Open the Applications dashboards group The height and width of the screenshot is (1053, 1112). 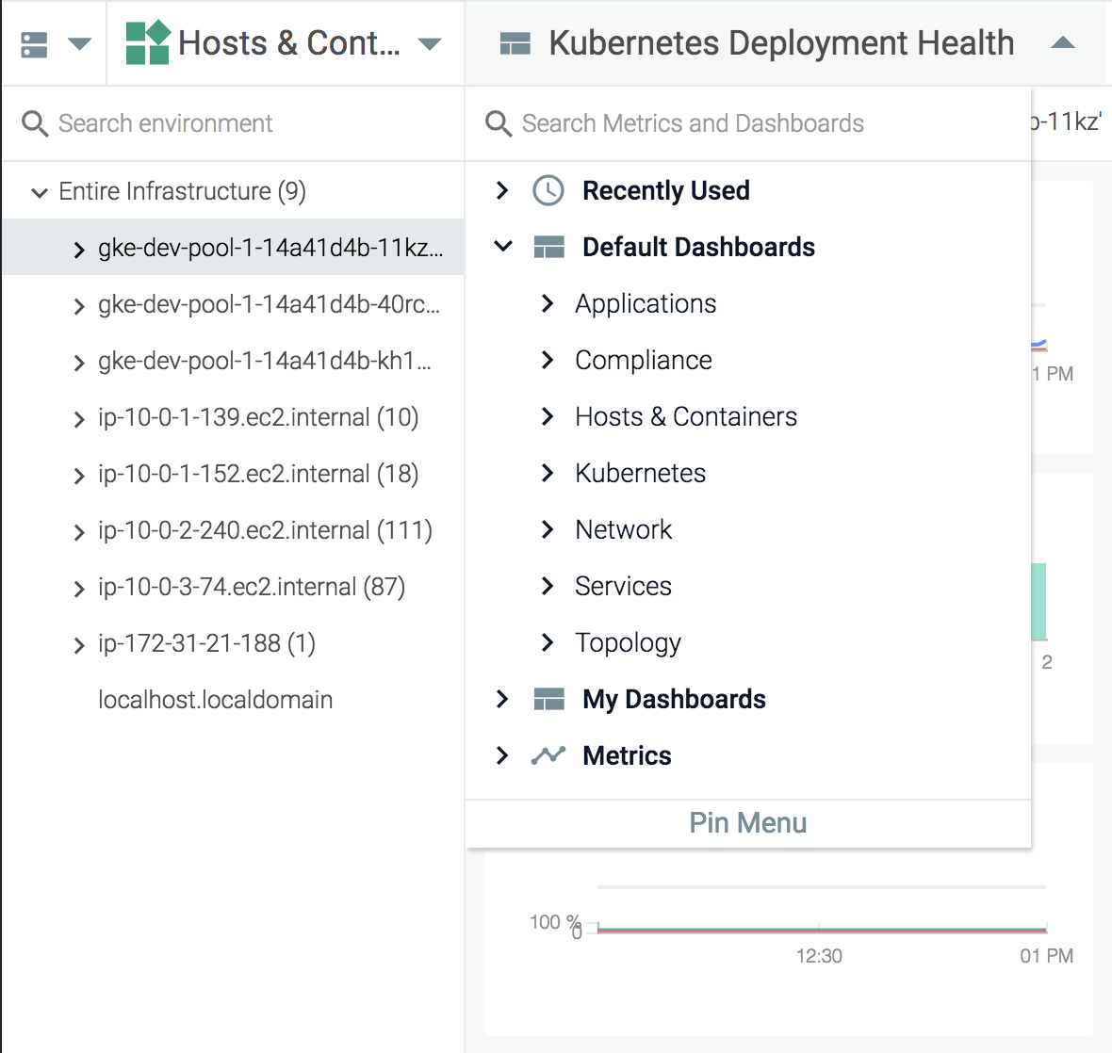click(547, 303)
